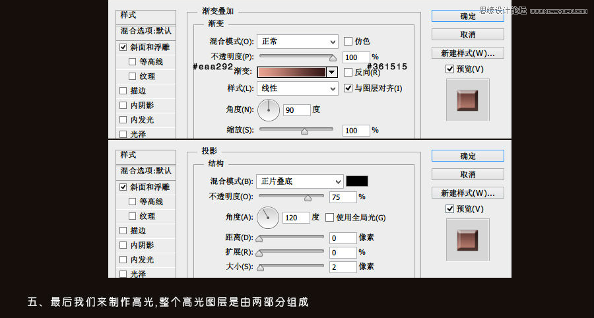Screen dimensions: 594x318
Task: Click the 75% drop shadow opacity slider
Action: pyautogui.click(x=308, y=197)
